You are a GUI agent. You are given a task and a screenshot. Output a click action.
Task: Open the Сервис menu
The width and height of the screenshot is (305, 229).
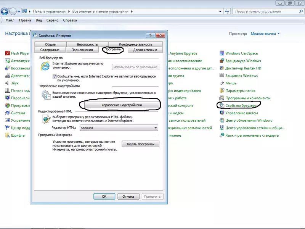(52, 20)
